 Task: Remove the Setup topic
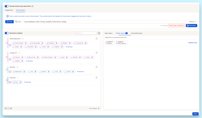[92, 57]
